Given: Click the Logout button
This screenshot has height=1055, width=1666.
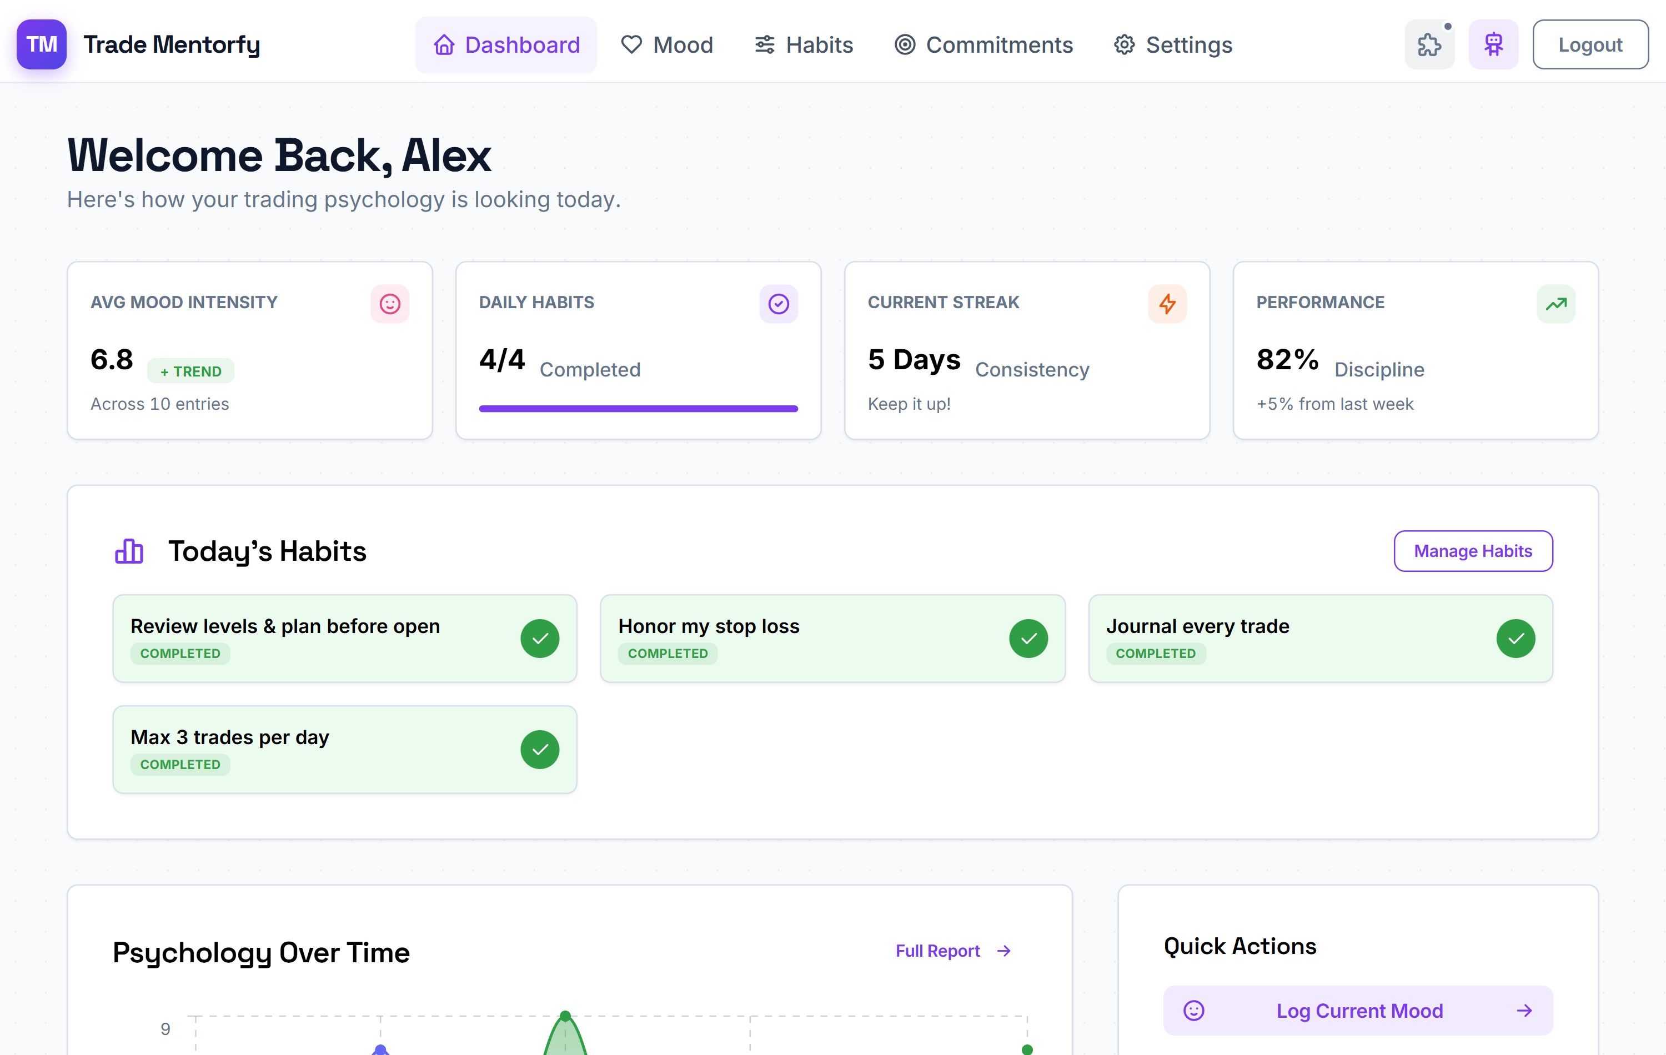Looking at the screenshot, I should pyautogui.click(x=1590, y=44).
